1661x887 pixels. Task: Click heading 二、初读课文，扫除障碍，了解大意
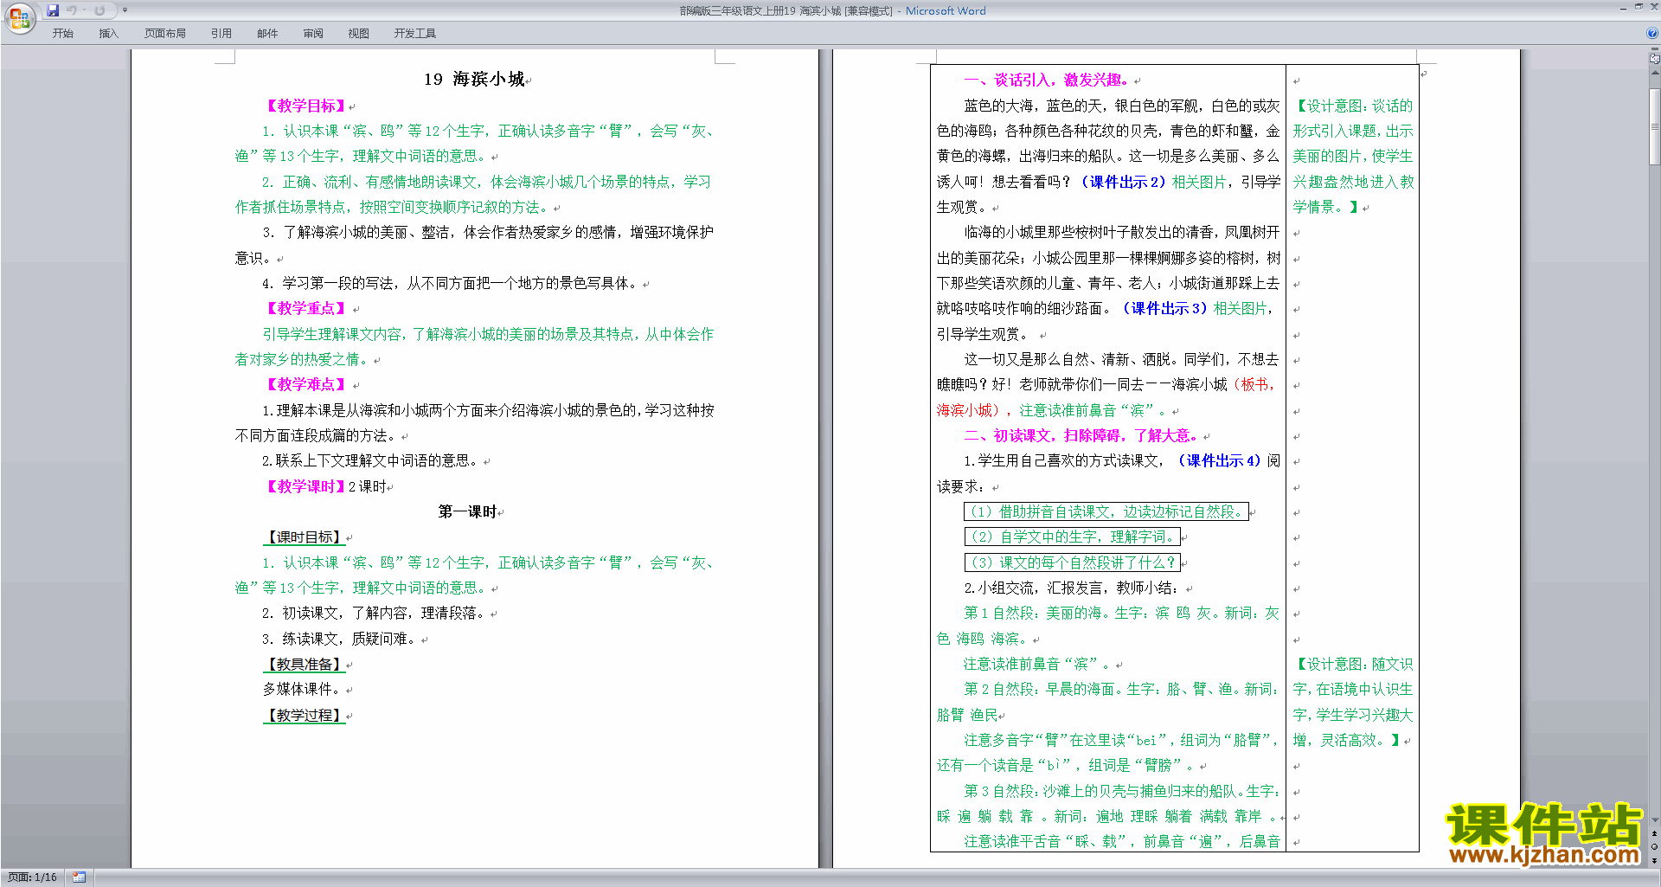coord(1081,435)
